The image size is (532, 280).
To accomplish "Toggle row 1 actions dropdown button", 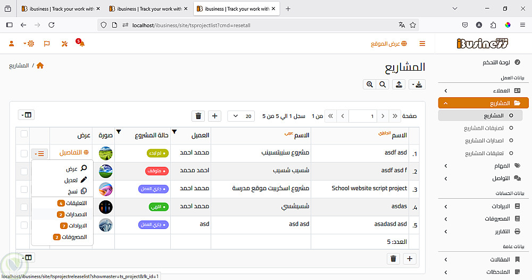I will point(40,154).
